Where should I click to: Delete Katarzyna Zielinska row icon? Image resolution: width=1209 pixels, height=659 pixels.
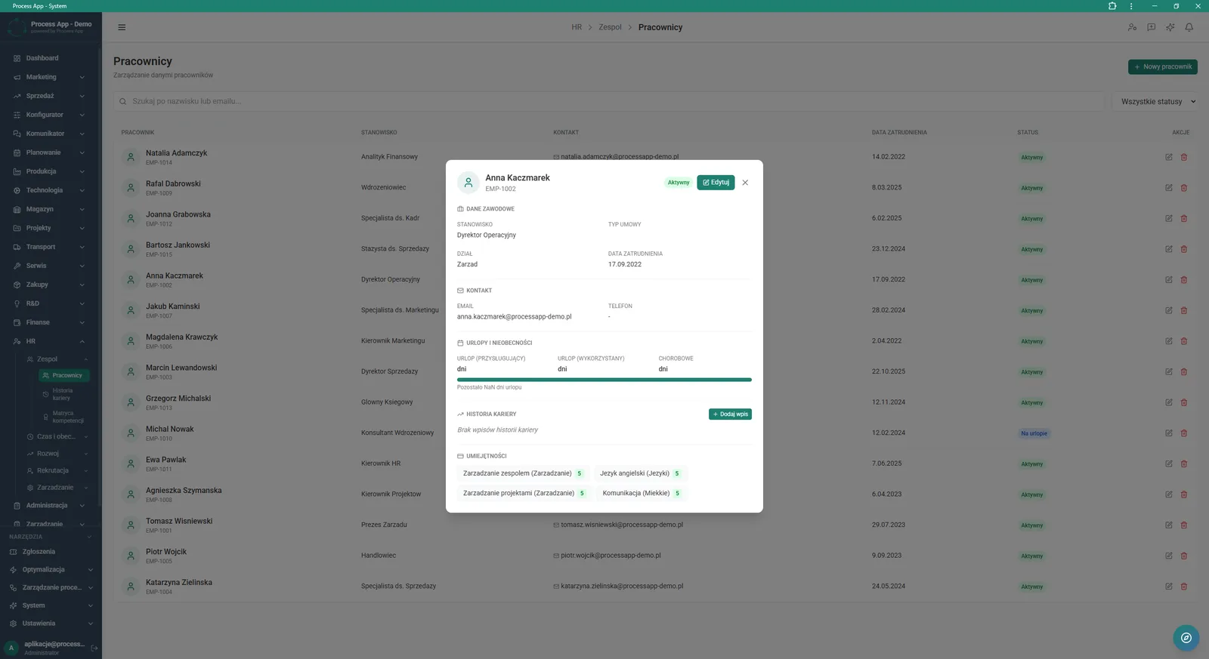[1184, 587]
